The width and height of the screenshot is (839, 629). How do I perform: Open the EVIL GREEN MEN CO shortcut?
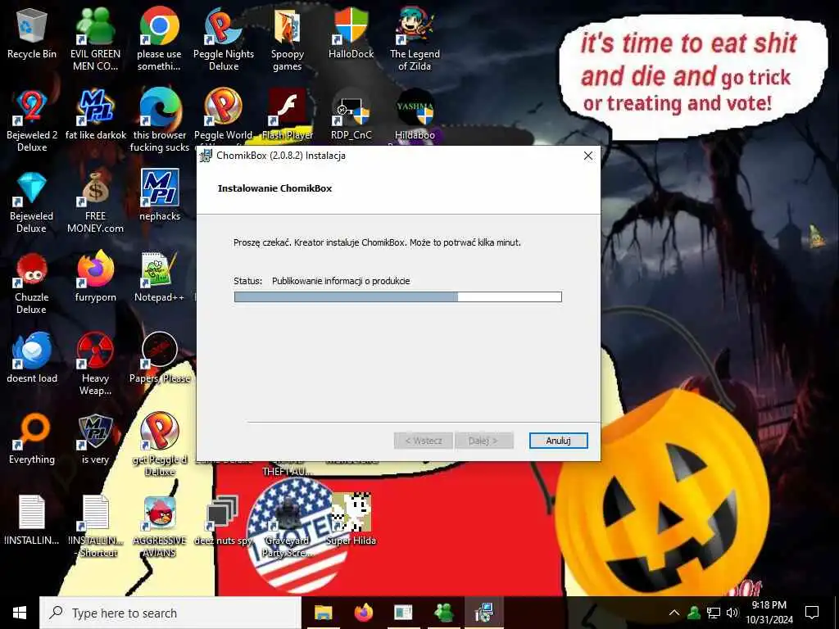95,39
